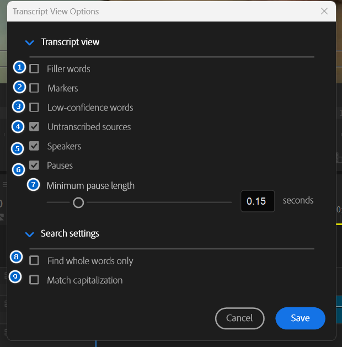
Task: Enable Low-confidence words display
Action: tap(34, 108)
